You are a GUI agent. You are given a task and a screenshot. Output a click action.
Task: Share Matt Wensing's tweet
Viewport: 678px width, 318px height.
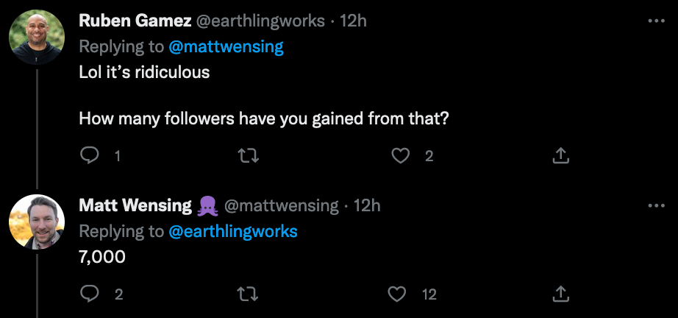[560, 294]
